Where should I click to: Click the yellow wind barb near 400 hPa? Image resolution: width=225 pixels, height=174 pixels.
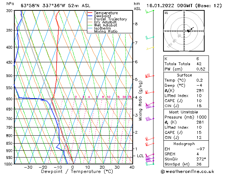point(150,48)
